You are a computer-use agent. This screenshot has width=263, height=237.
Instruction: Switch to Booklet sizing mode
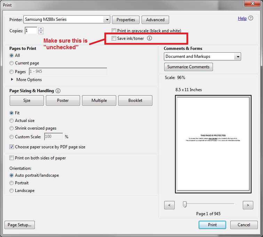coord(135,100)
